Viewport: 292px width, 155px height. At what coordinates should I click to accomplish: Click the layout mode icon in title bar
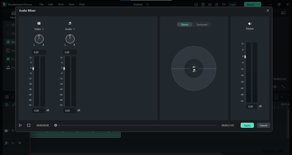click(196, 4)
